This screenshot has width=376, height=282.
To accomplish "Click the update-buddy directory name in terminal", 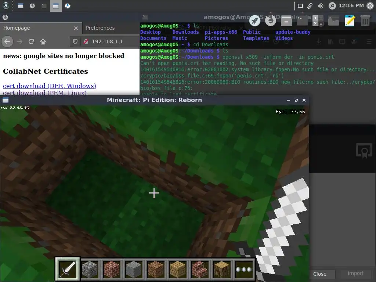I will click(293, 32).
